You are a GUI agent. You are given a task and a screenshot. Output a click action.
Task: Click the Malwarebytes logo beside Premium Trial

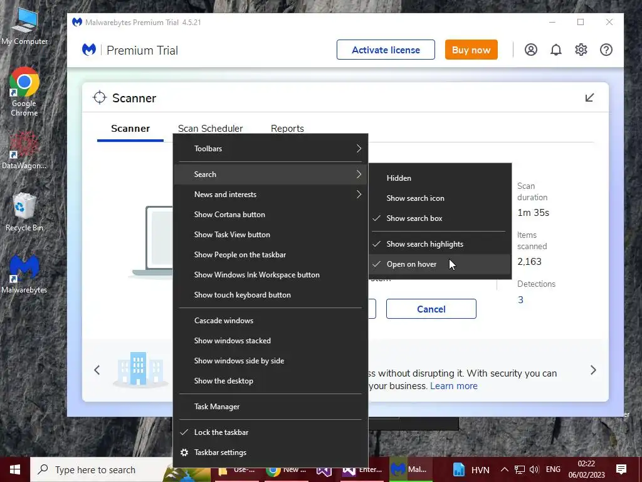(89, 50)
